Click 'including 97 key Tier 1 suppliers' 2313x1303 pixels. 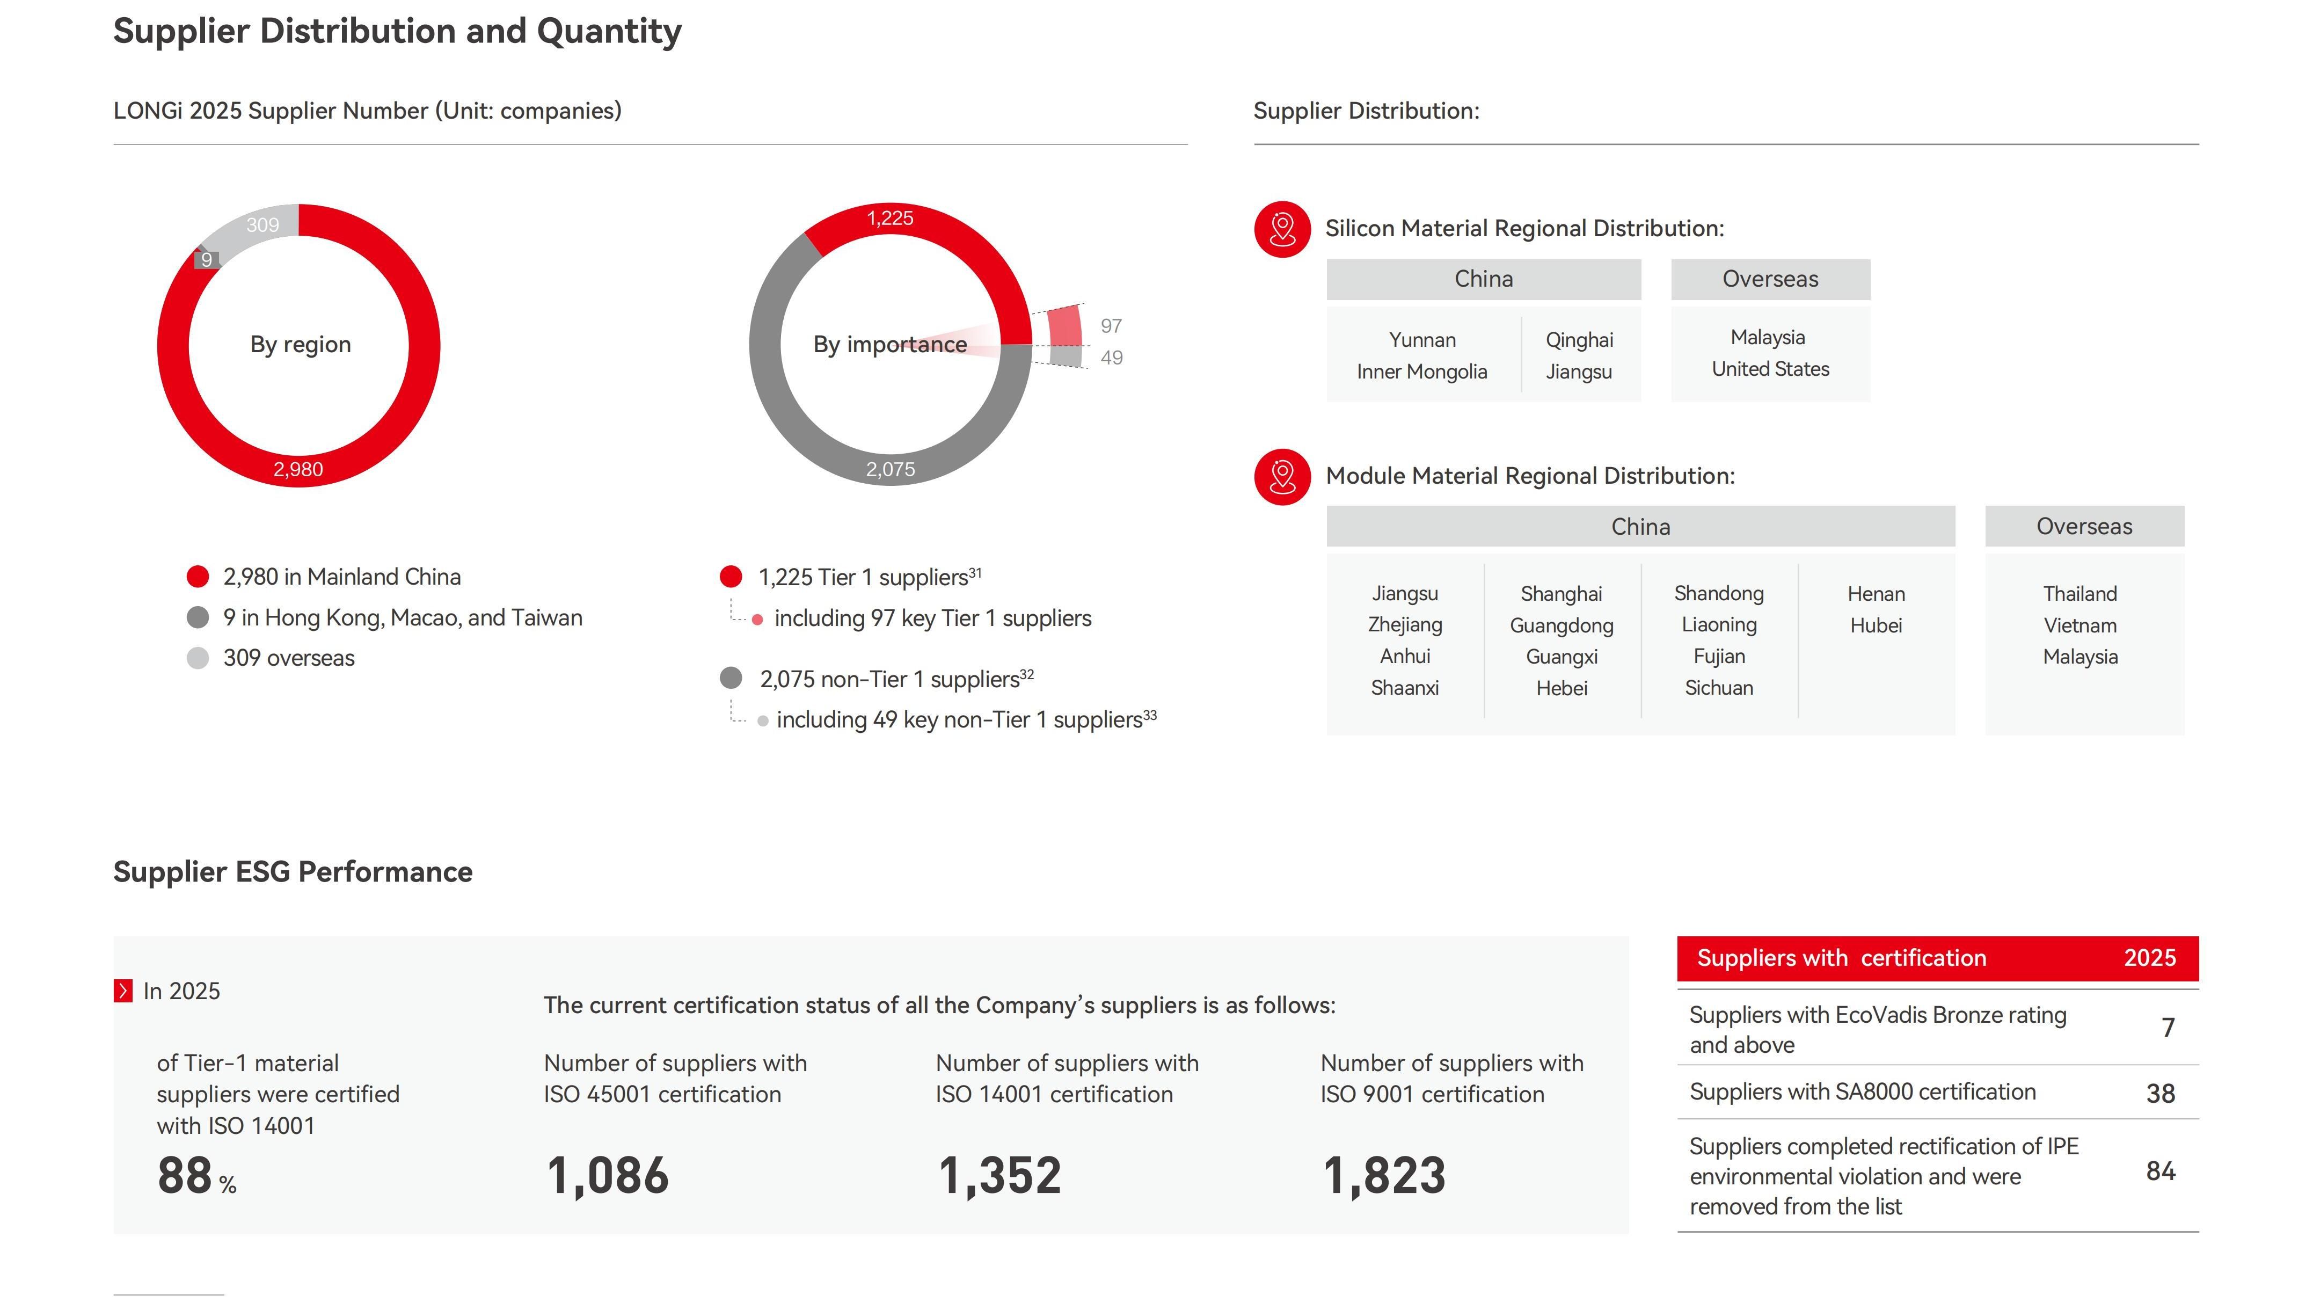pos(932,618)
